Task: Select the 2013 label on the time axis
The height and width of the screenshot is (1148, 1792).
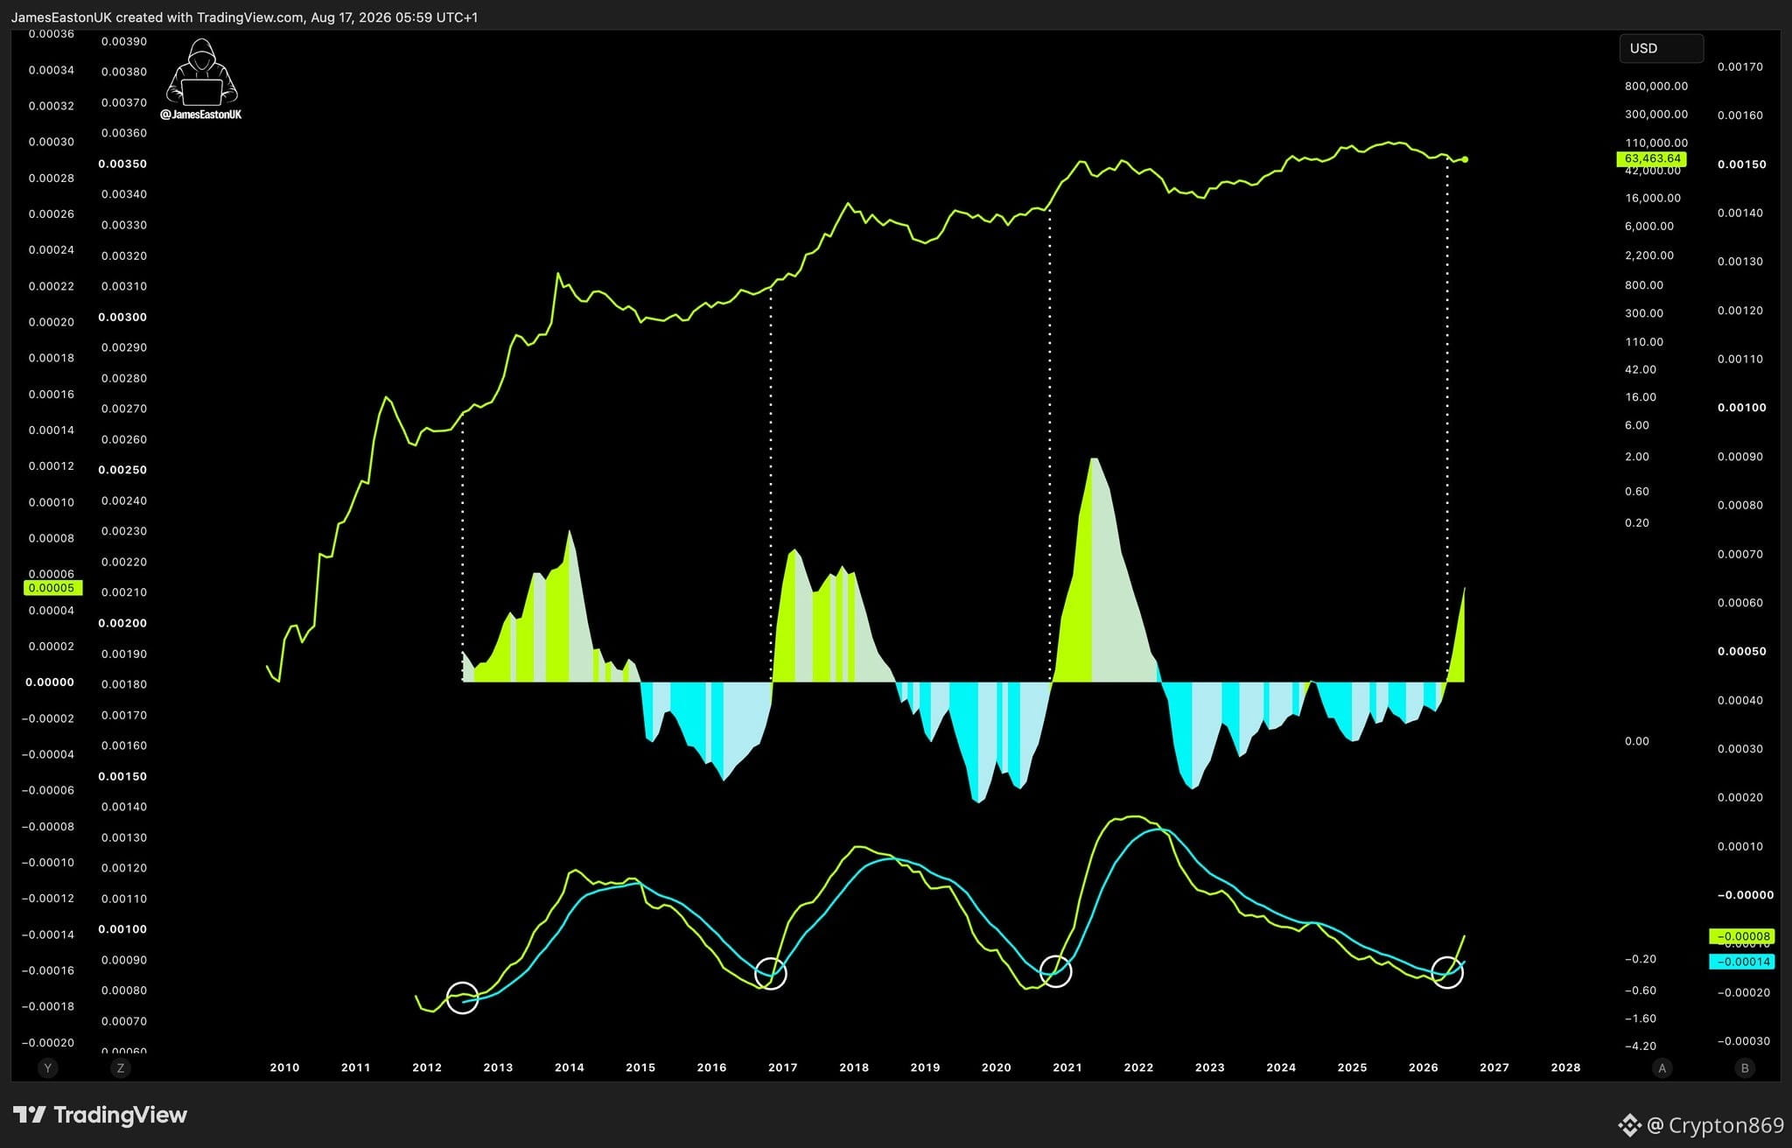Action: click(x=498, y=1067)
